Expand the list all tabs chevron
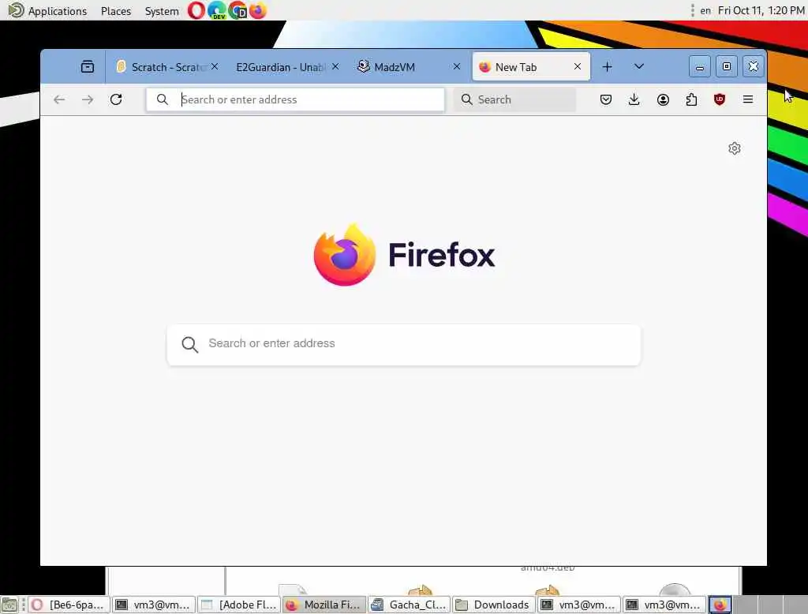This screenshot has width=808, height=614. [639, 66]
